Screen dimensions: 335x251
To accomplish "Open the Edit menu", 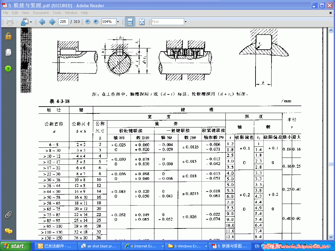I will click(x=15, y=13).
